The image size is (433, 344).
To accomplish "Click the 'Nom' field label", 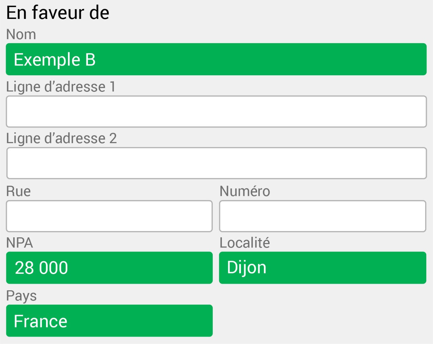I will 21,34.
